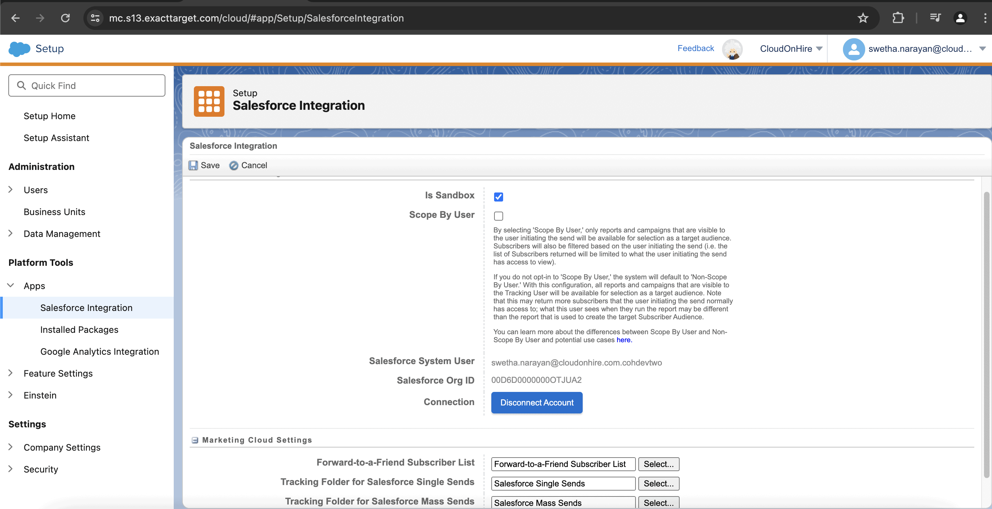The image size is (992, 509).
Task: Click the Setup header title
Action: tap(49, 49)
